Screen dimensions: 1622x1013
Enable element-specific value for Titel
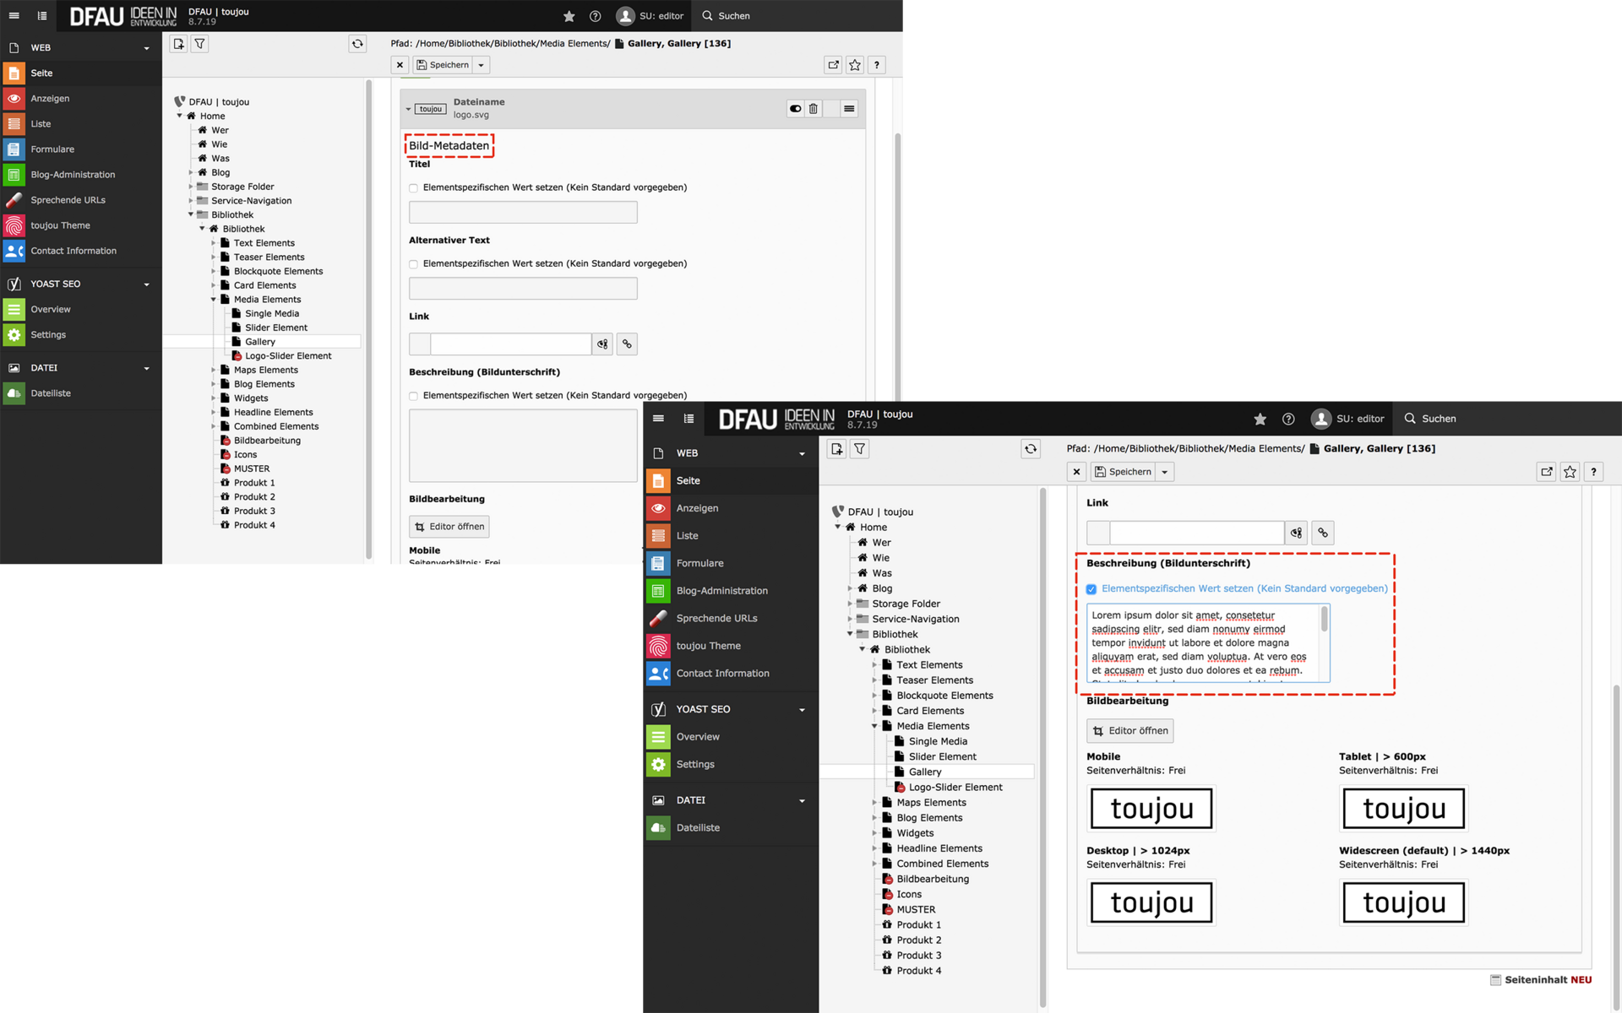tap(414, 188)
